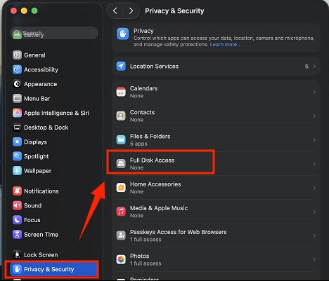Screen dimensions: 329x281
Task: Open Location Services settings
Action: 216,67
